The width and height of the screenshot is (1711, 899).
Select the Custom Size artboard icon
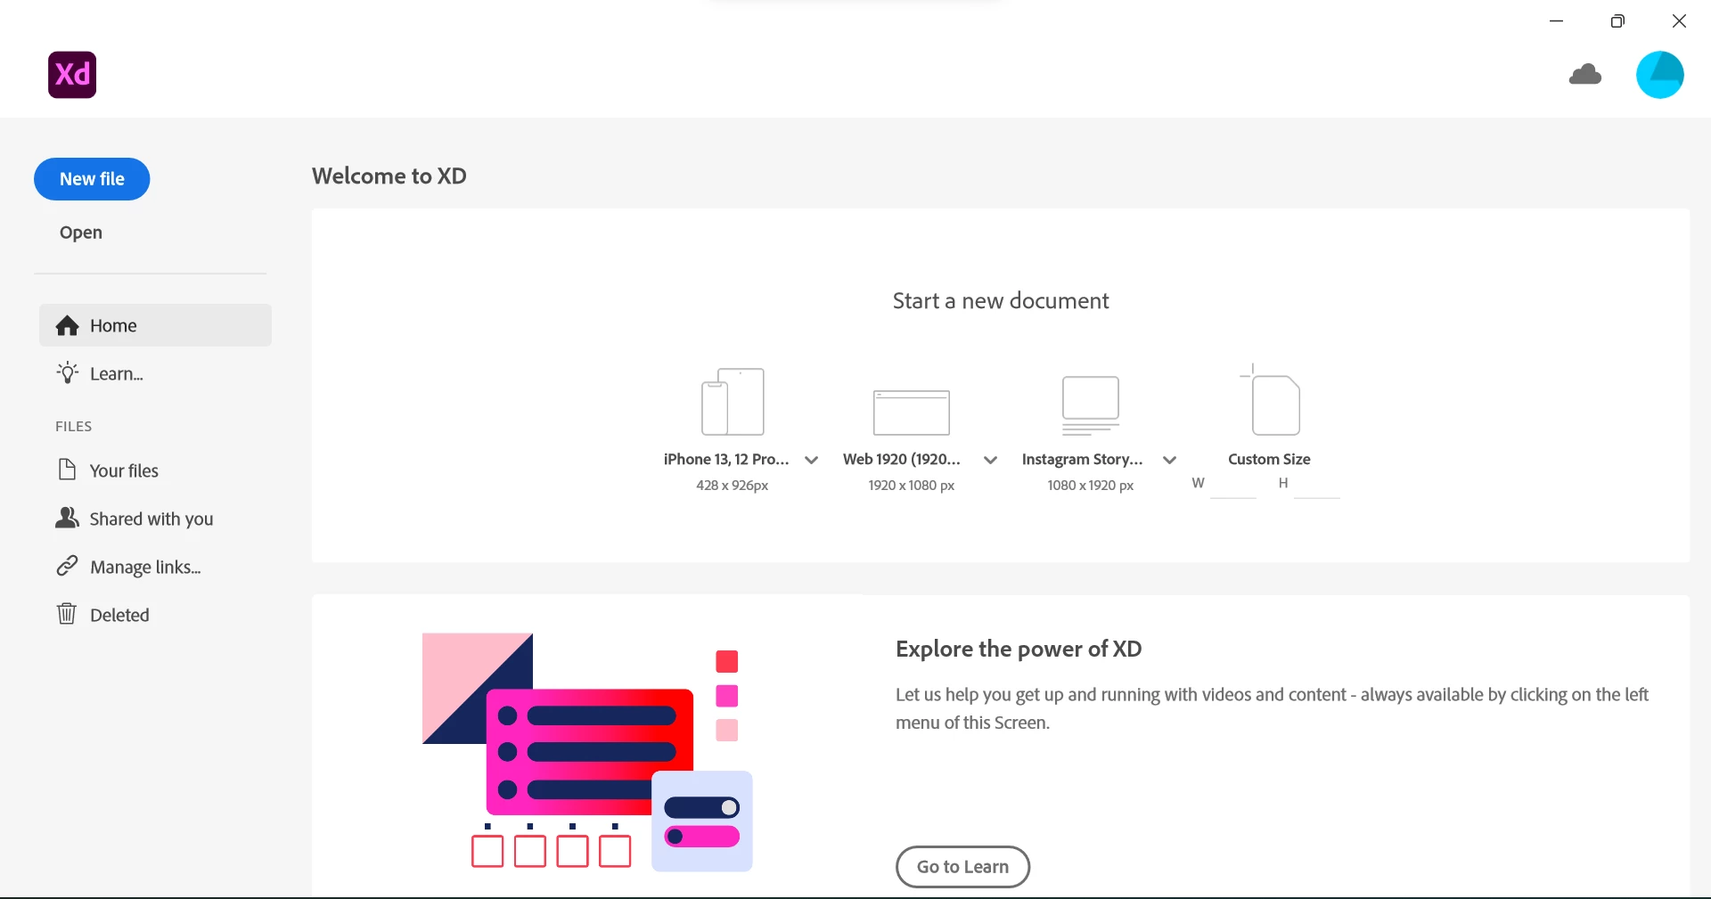click(x=1270, y=399)
